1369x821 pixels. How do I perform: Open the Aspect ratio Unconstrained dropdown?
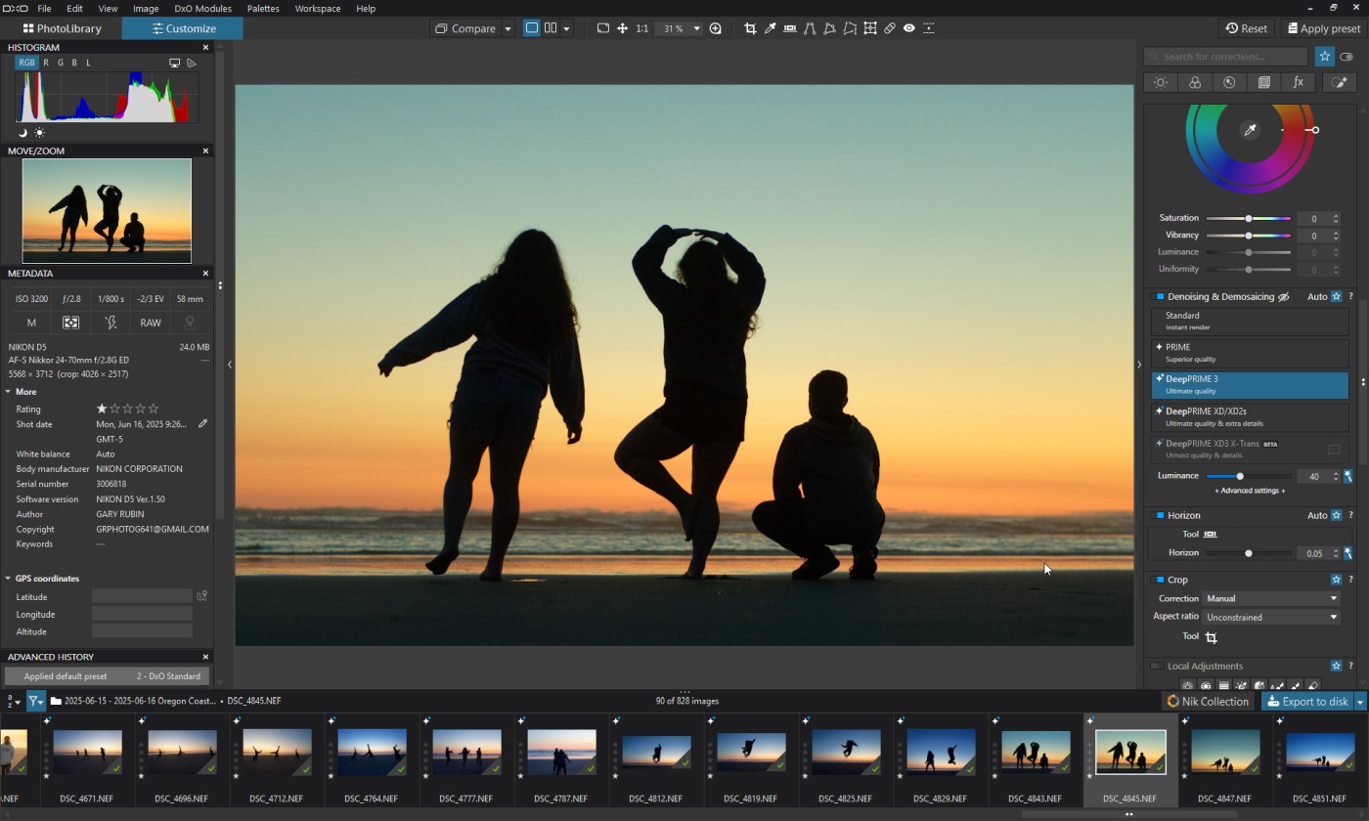(x=1271, y=617)
